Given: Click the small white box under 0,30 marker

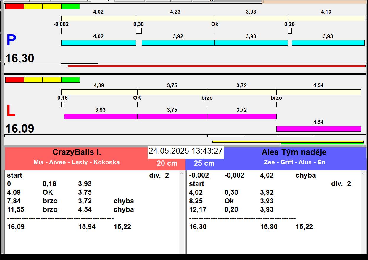Looking at the screenshot, I should click(139, 31).
